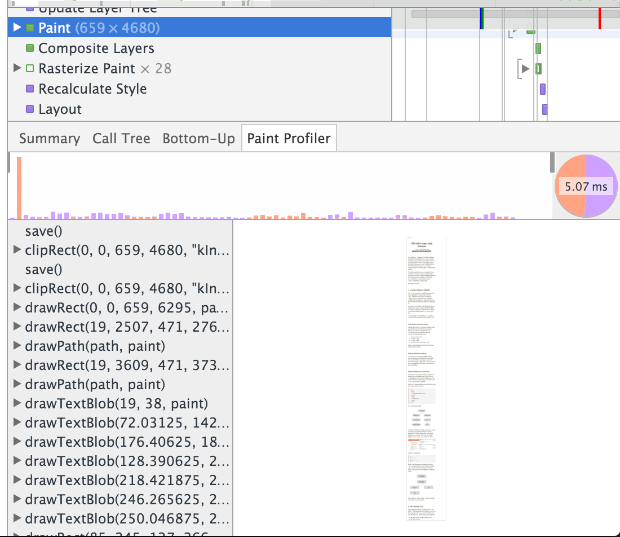Select the Recalculate Style event
Image resolution: width=620 pixels, height=537 pixels.
[200, 89]
